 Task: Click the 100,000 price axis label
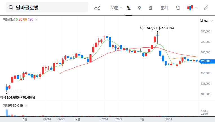(205, 94)
